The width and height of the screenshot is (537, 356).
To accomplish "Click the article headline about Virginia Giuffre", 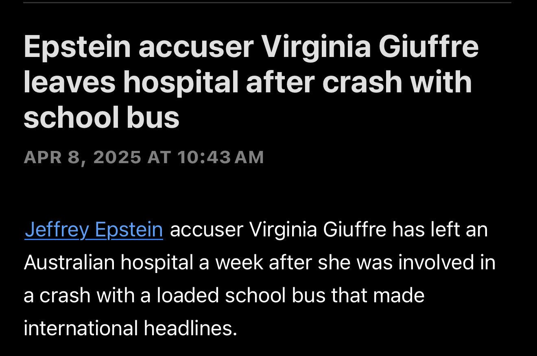I will point(251,82).
